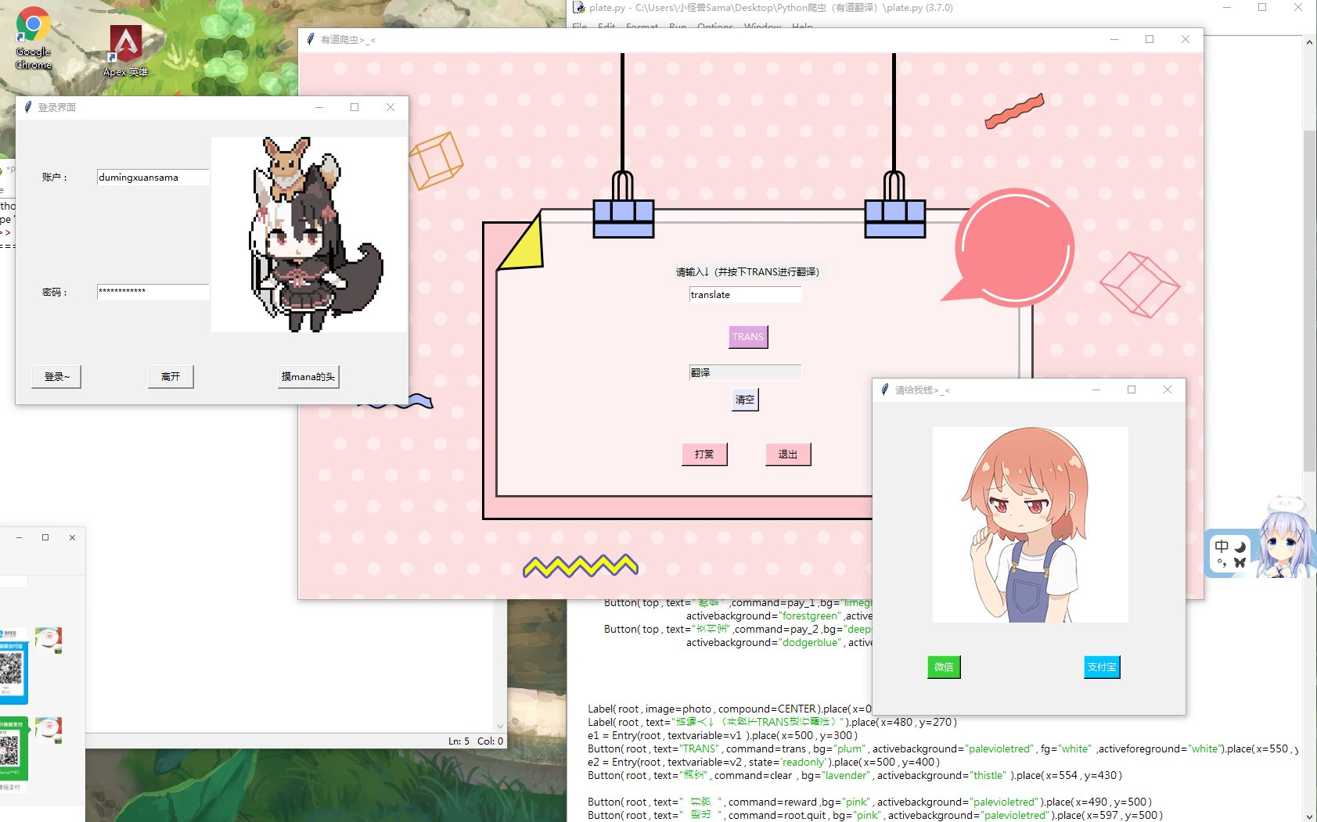This screenshot has height=822, width=1317.
Task: Click the pouting orange-haired girl image
Action: (x=1030, y=524)
